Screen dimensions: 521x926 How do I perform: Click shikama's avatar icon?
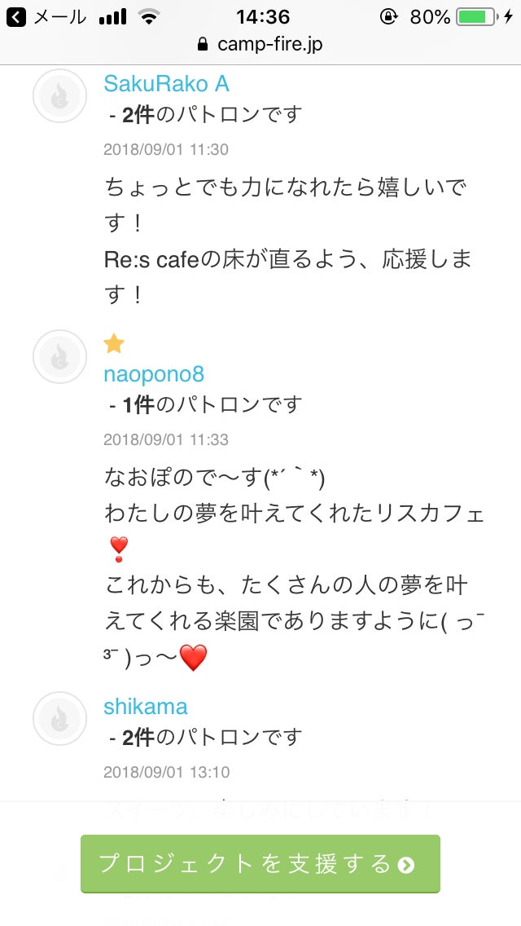click(x=59, y=719)
